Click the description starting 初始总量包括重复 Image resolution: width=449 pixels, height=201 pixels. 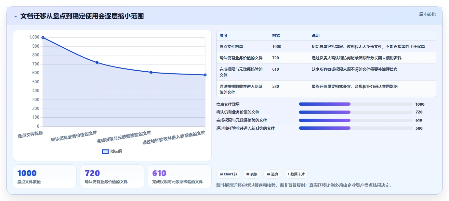pyautogui.click(x=368, y=47)
